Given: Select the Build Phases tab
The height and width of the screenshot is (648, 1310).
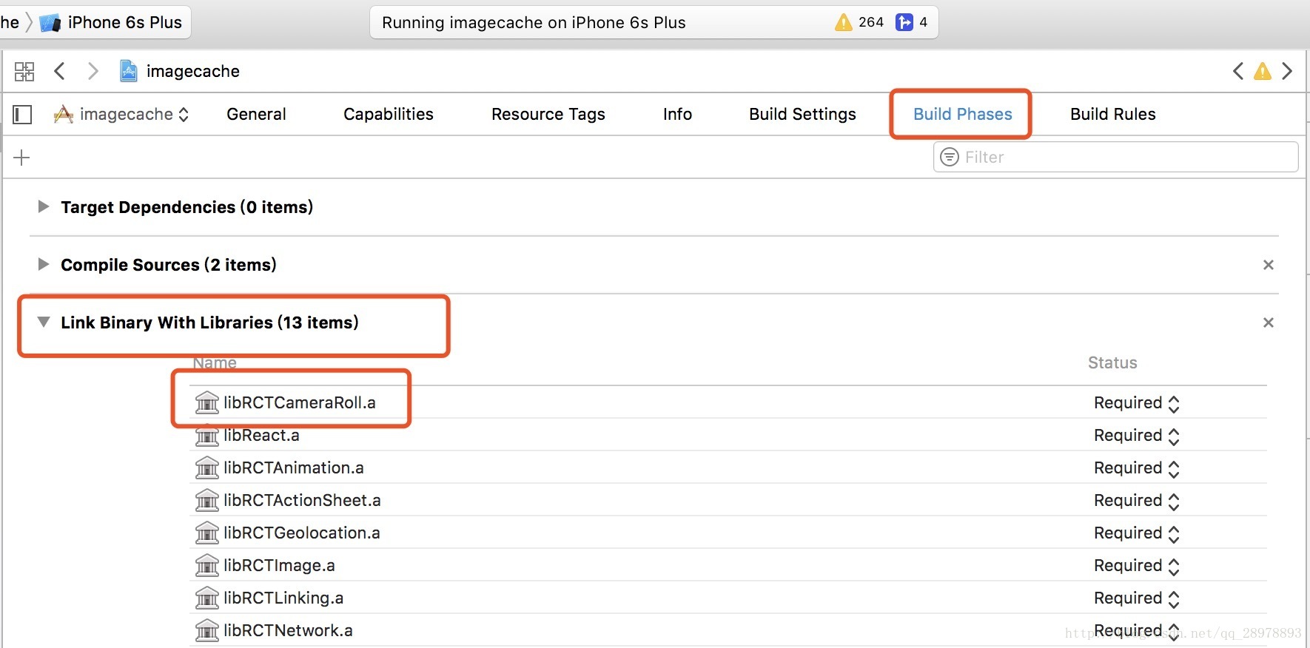Looking at the screenshot, I should click(x=962, y=114).
